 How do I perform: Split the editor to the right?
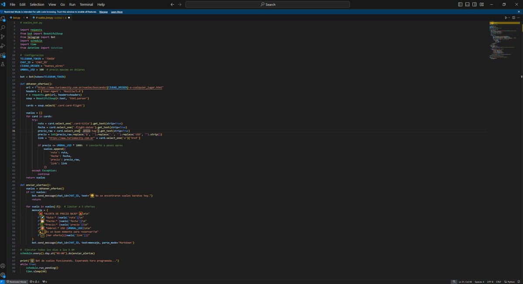point(514,18)
